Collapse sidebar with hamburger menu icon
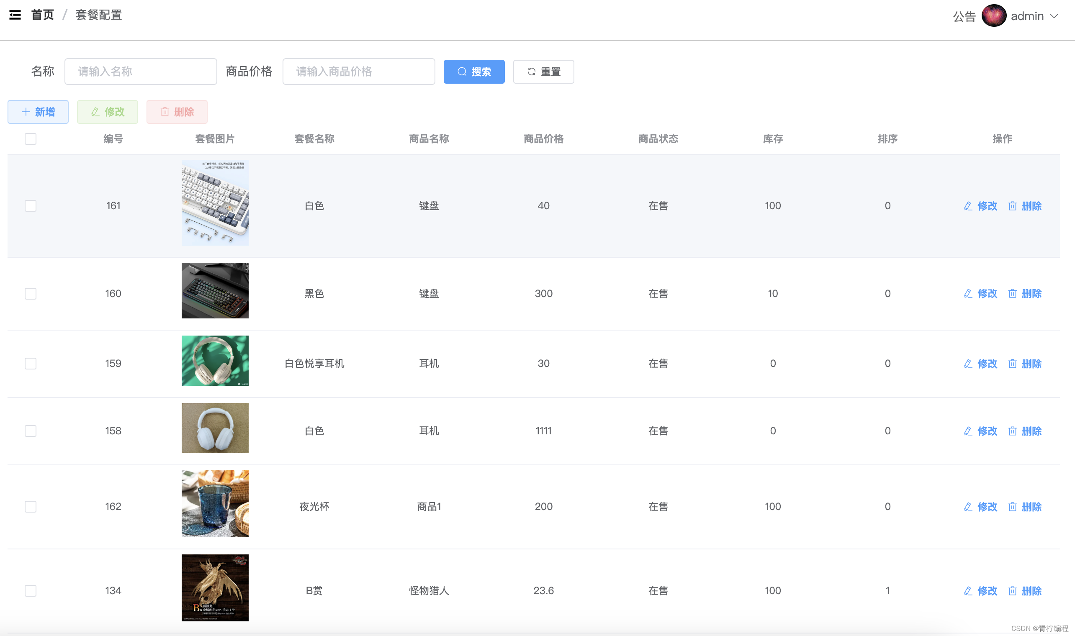Screen dimensions: 1075x636 (15, 15)
